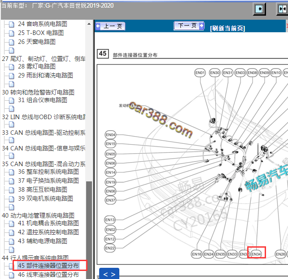Click connector label EN01 in diagram

(x=200, y=73)
